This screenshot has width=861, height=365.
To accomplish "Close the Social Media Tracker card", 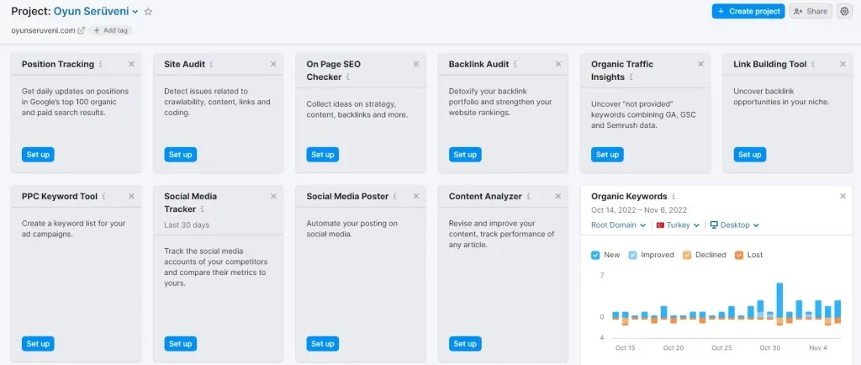I will pos(273,197).
